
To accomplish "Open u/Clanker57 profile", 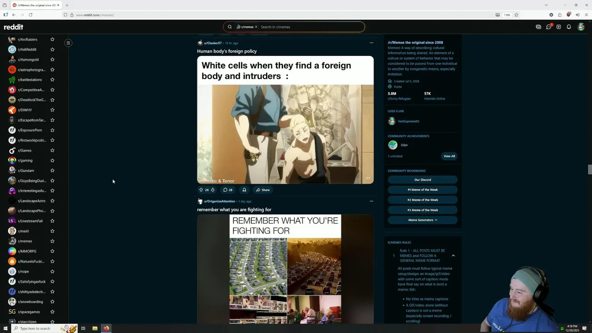I will 213,43.
